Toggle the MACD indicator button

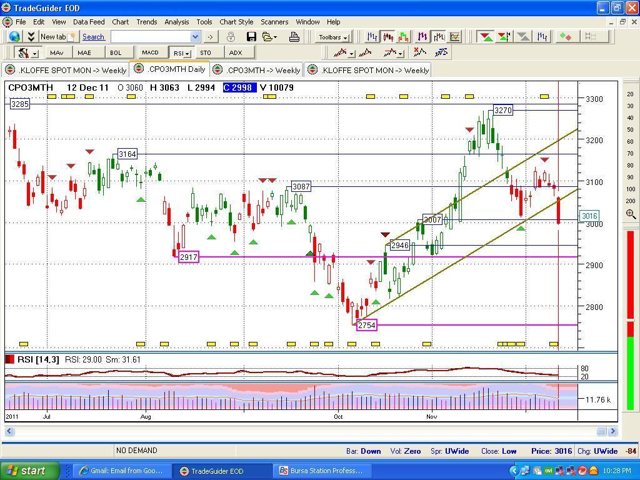[150, 52]
